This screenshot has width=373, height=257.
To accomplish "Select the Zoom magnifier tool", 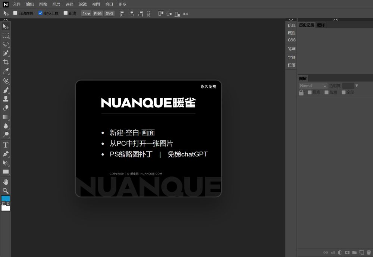I will tap(6, 191).
